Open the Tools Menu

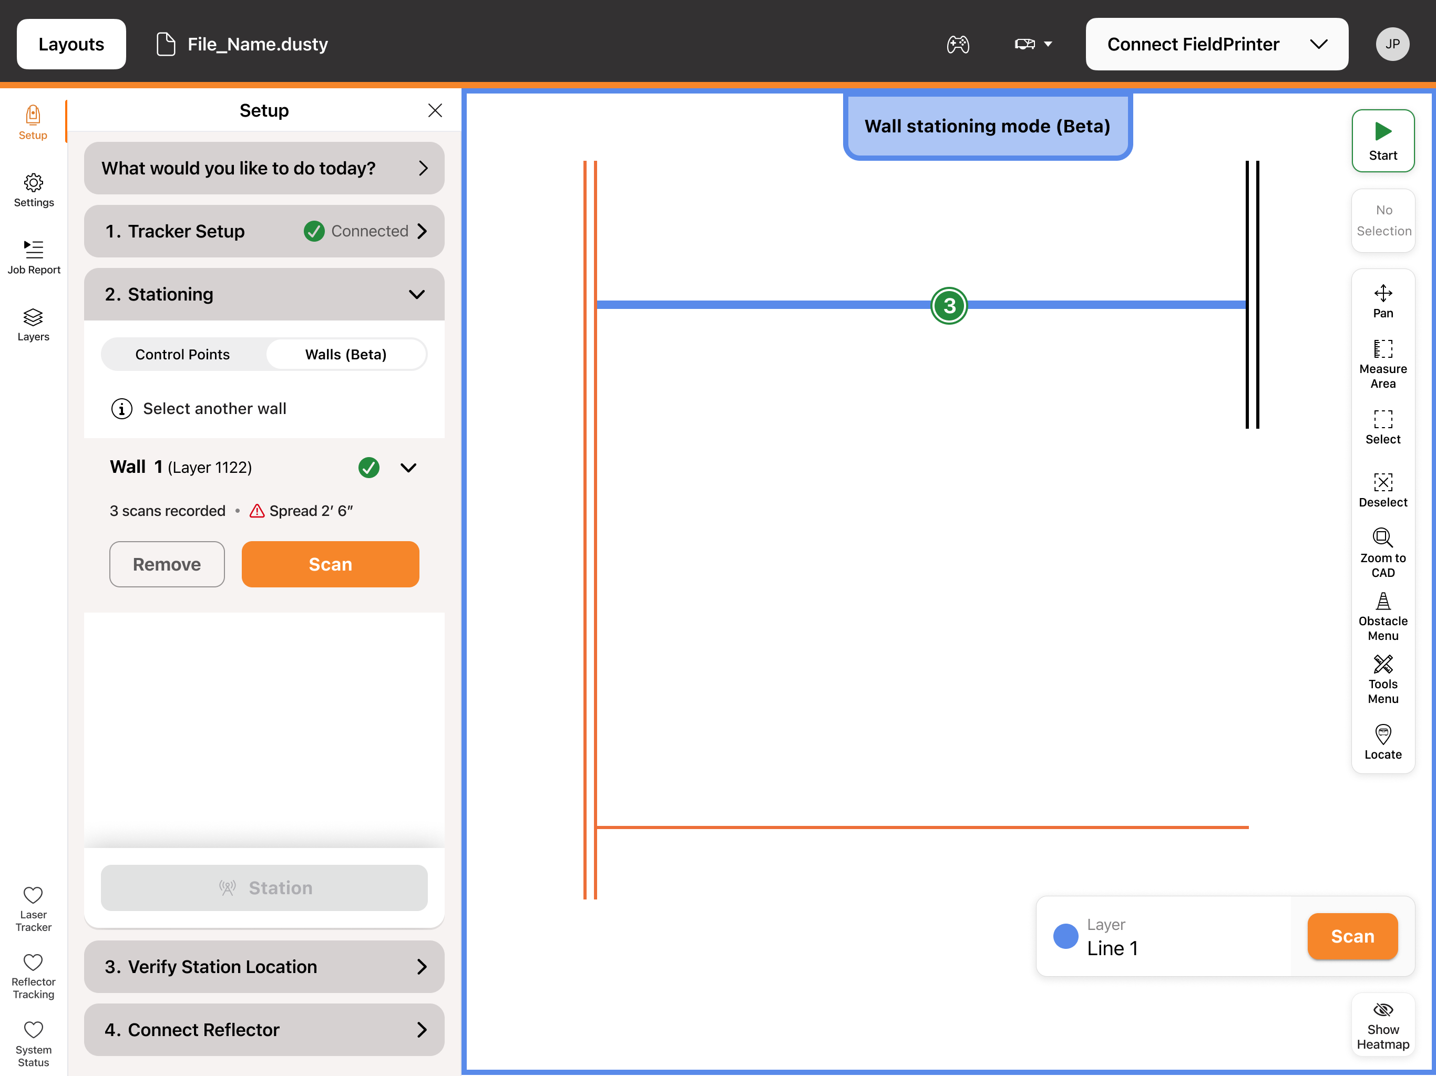pyautogui.click(x=1383, y=679)
